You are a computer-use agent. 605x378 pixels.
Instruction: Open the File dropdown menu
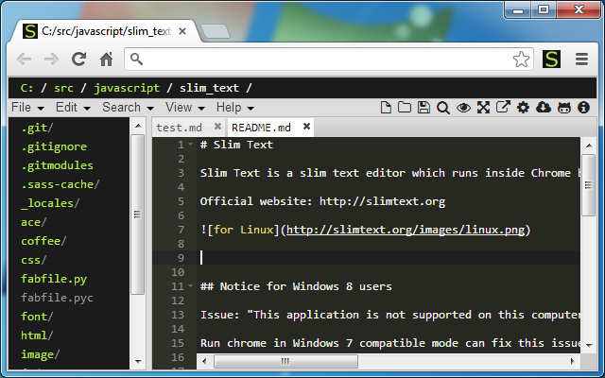[27, 107]
